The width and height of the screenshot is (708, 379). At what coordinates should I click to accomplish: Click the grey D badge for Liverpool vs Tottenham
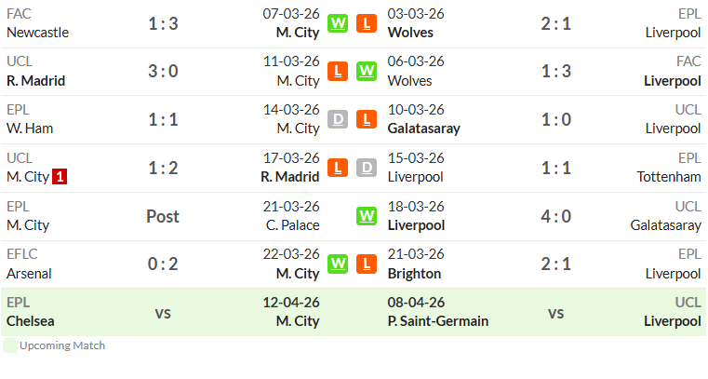tap(367, 168)
